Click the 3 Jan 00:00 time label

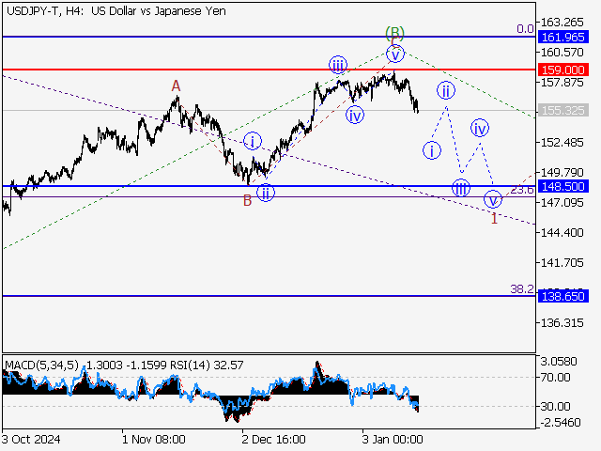pos(393,439)
